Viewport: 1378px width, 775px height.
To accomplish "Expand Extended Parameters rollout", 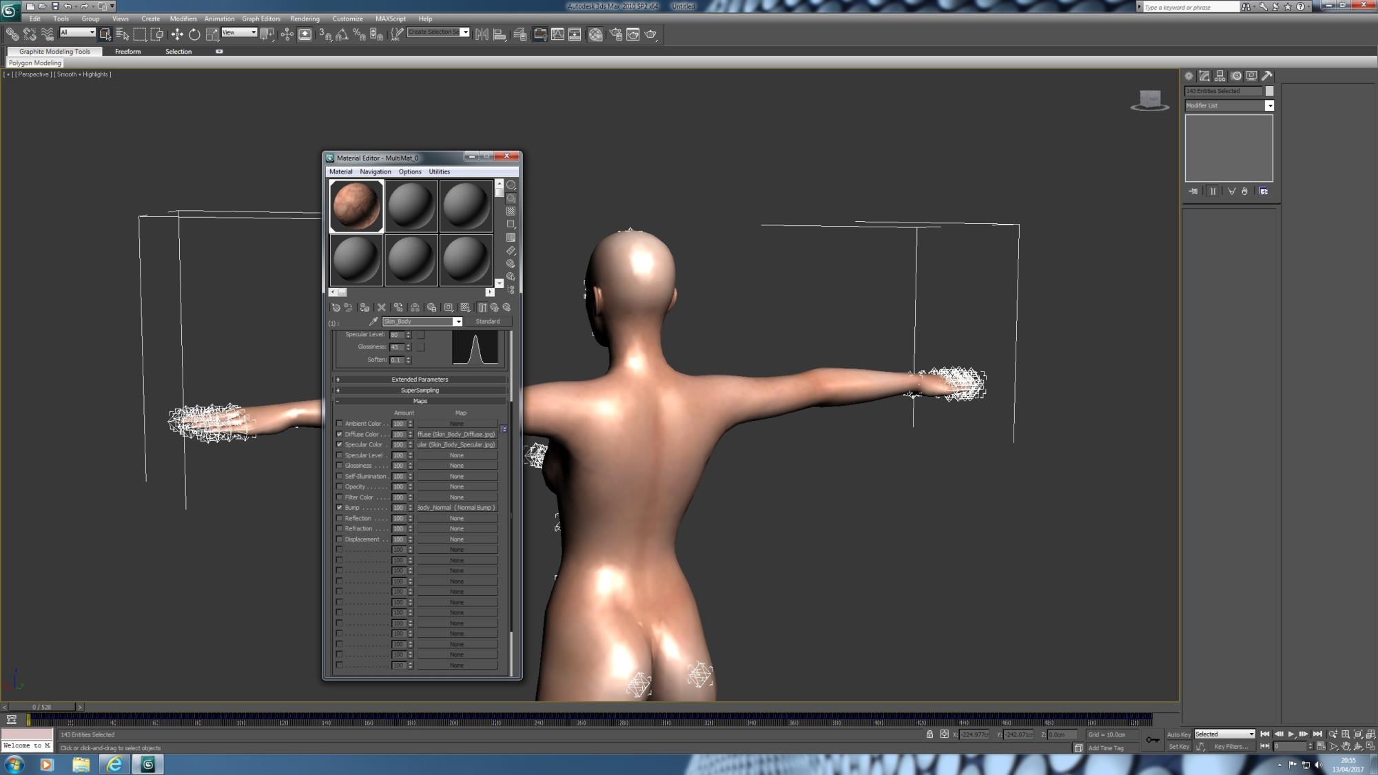I will tap(420, 380).
